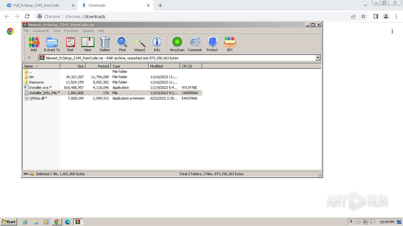The image size is (403, 226).
Task: Click the password key icon in status bar
Action: pos(32,174)
